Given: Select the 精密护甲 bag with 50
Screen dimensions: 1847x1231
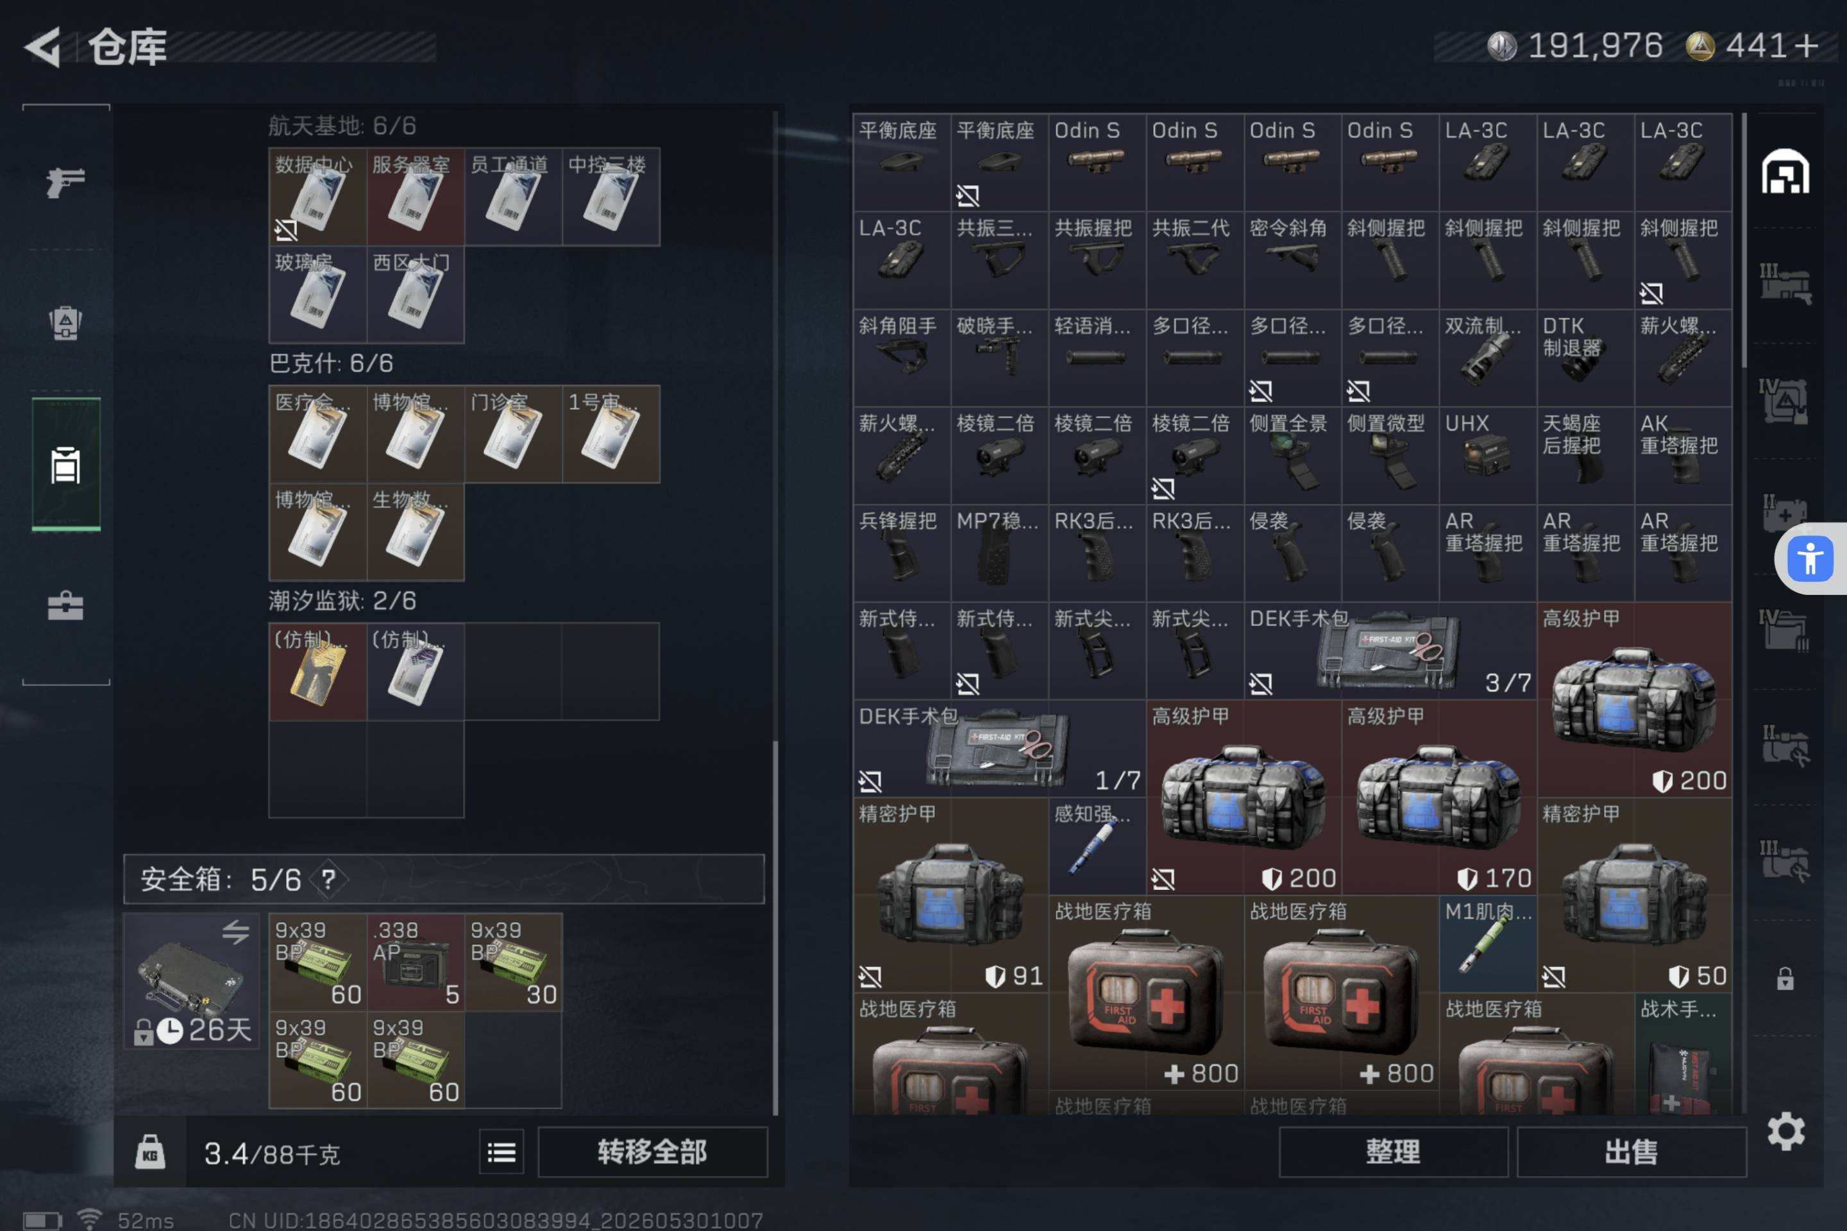Looking at the screenshot, I should [x=1634, y=894].
